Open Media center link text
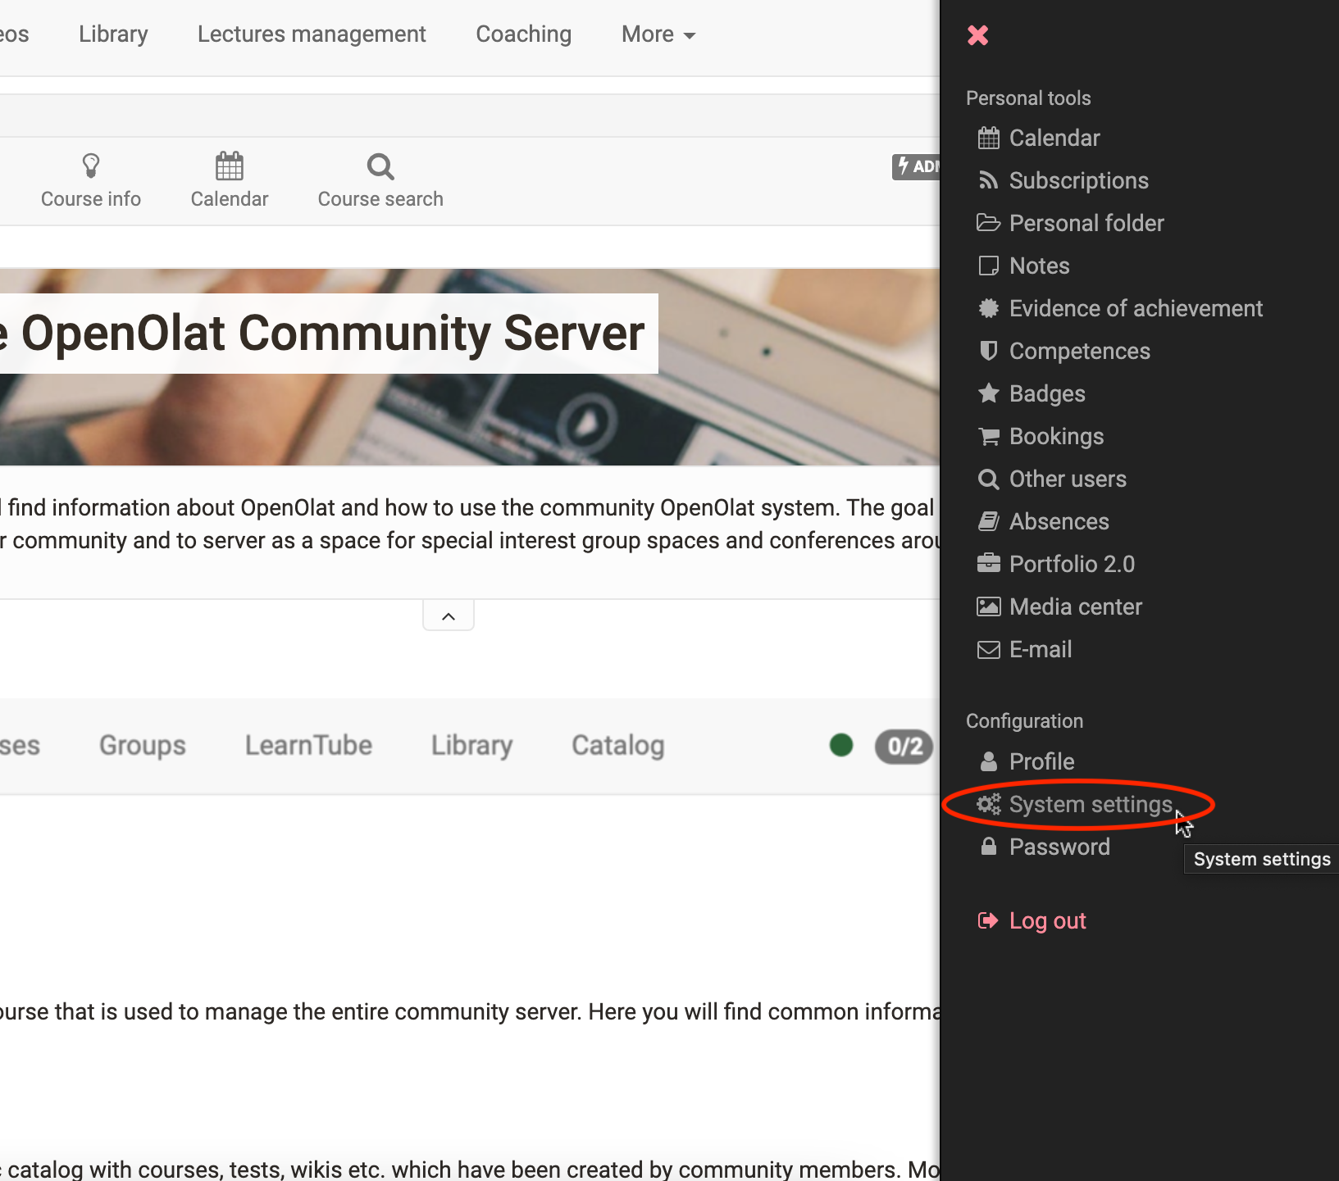The height and width of the screenshot is (1181, 1339). [1076, 606]
